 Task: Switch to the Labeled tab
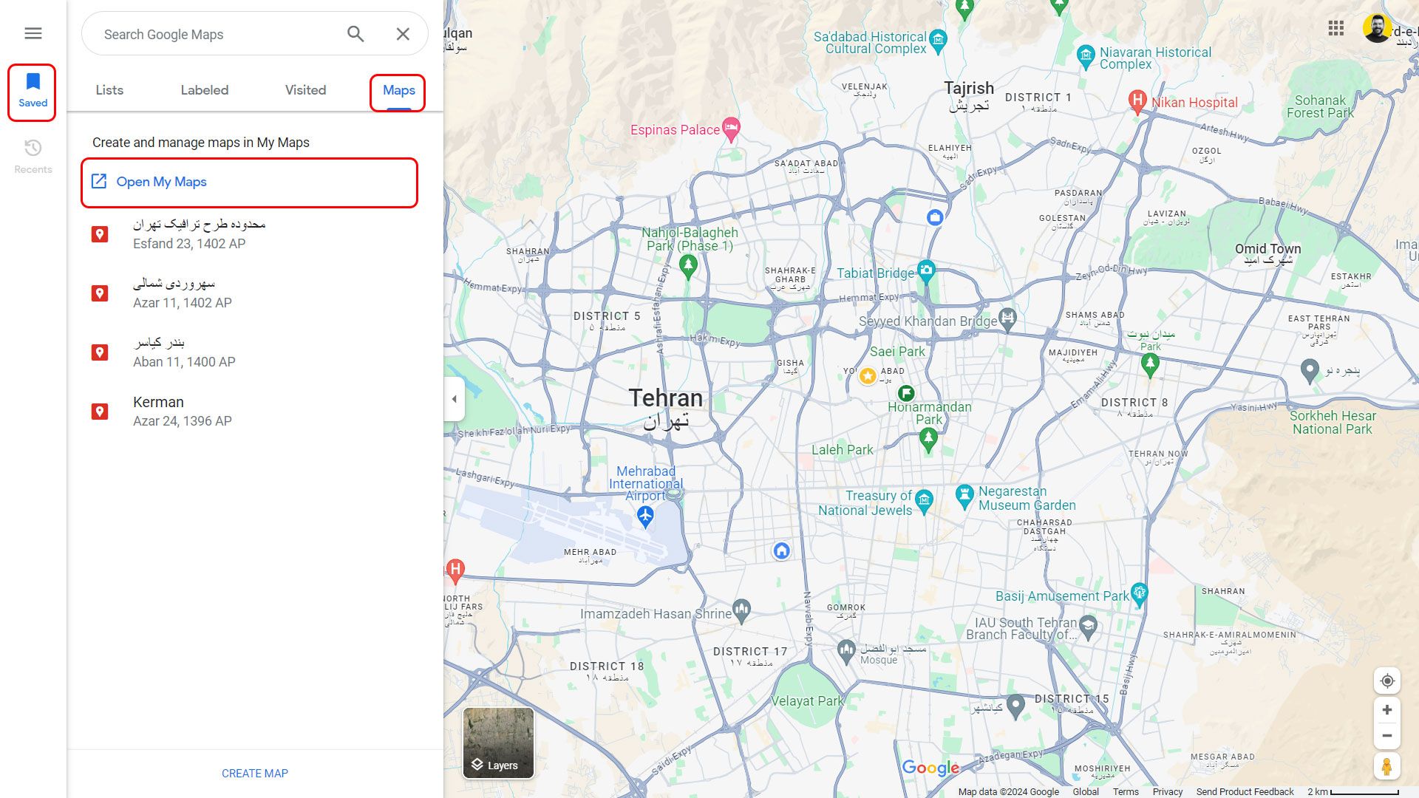click(x=205, y=90)
